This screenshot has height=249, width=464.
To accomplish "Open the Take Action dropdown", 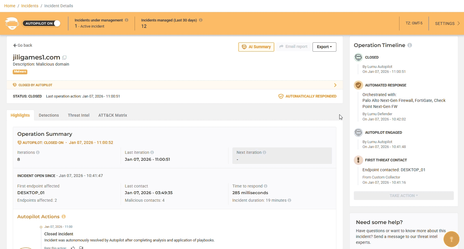I will point(404,196).
